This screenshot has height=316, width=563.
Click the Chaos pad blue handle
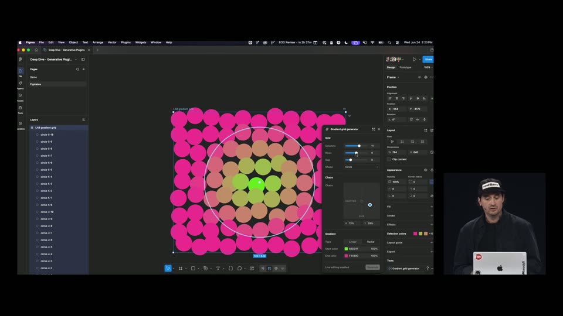click(x=370, y=205)
